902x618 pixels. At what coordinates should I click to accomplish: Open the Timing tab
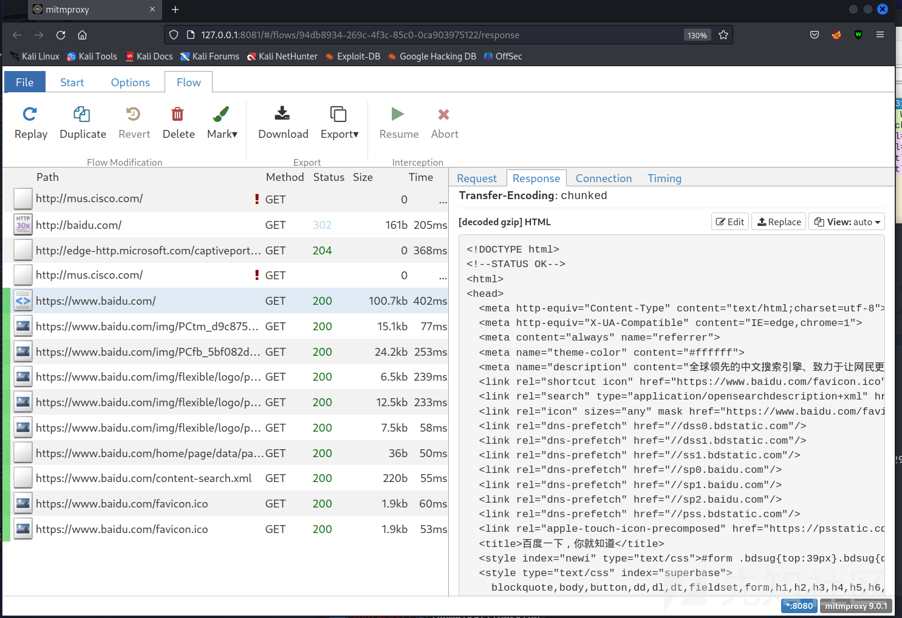click(x=664, y=178)
